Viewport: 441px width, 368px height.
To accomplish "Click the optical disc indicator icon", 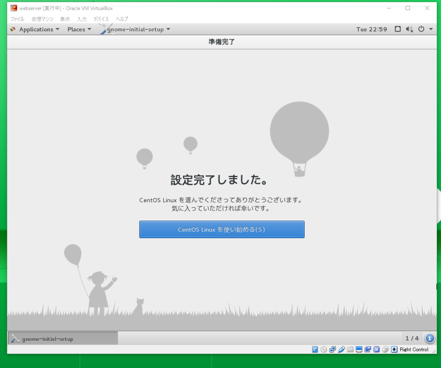I will click(x=324, y=350).
